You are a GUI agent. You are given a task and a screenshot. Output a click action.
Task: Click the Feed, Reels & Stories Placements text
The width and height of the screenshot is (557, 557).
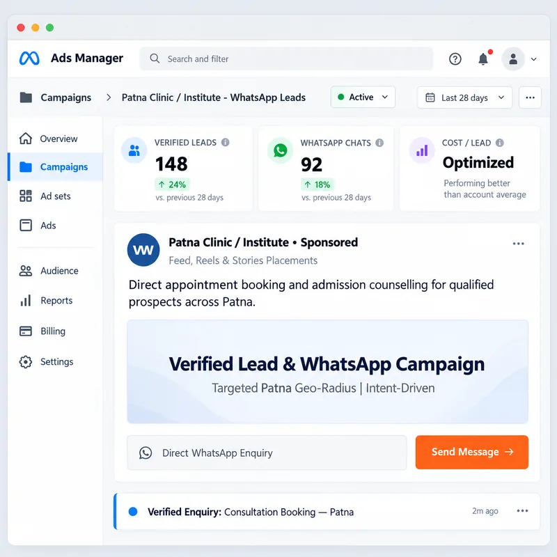(243, 260)
